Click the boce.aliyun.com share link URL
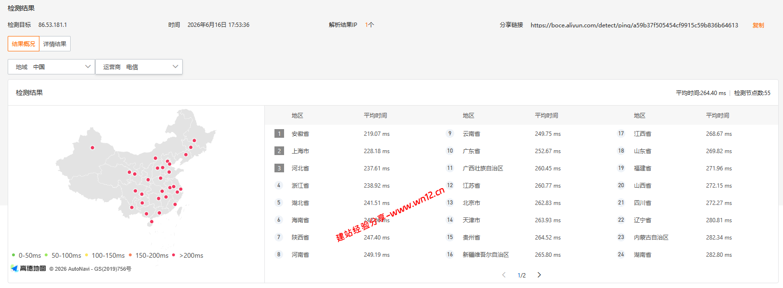The image size is (783, 288). pyautogui.click(x=634, y=25)
